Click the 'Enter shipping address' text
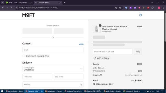 coord(133,75)
